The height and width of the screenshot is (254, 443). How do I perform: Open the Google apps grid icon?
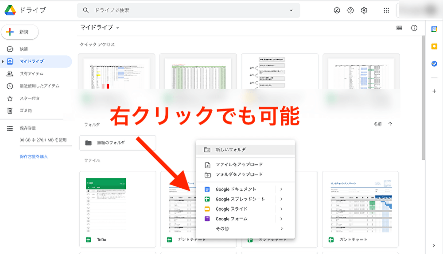click(386, 11)
